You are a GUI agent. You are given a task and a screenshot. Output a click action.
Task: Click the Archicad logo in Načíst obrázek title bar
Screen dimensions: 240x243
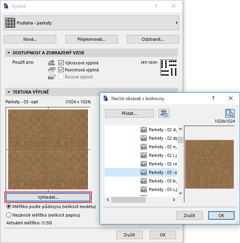pyautogui.click(x=106, y=98)
